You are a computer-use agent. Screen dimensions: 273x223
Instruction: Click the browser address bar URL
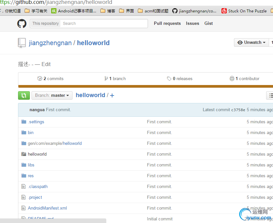click(56, 2)
